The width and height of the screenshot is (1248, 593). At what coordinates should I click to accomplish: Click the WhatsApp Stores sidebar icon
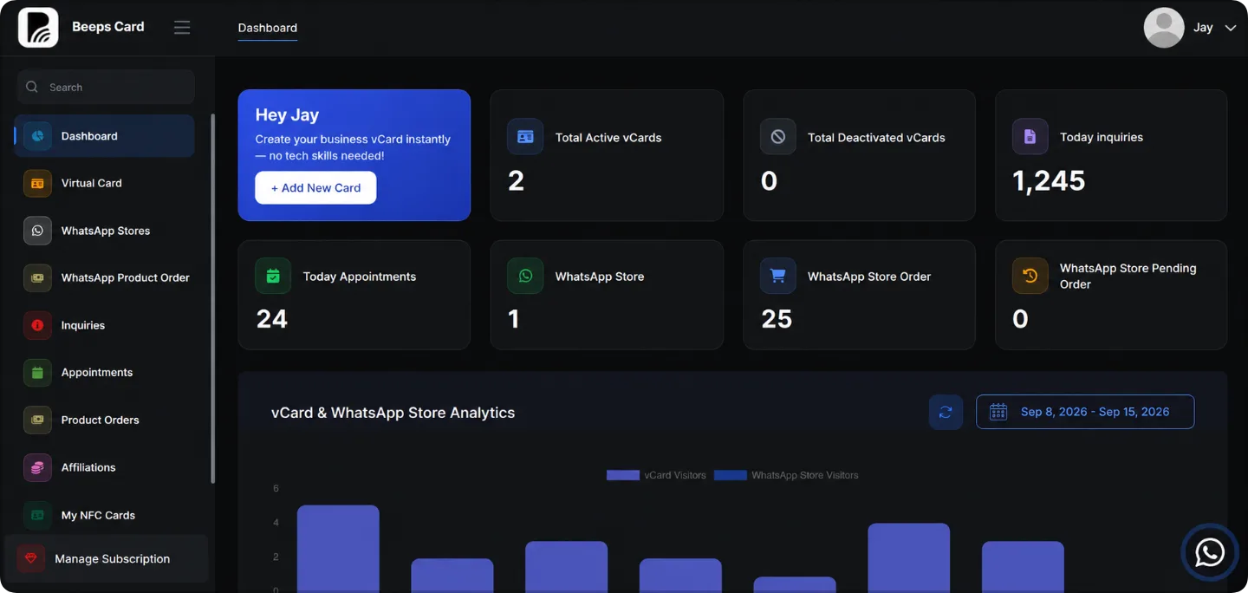(37, 231)
